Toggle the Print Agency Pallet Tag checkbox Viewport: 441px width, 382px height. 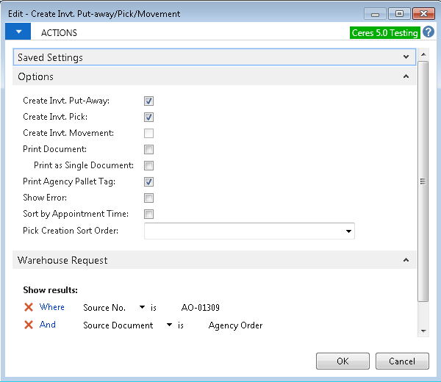[x=148, y=181]
